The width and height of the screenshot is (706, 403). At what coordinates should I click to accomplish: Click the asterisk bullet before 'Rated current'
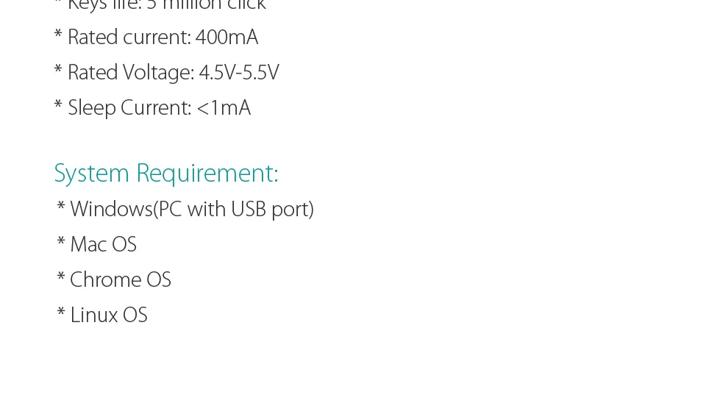(58, 35)
